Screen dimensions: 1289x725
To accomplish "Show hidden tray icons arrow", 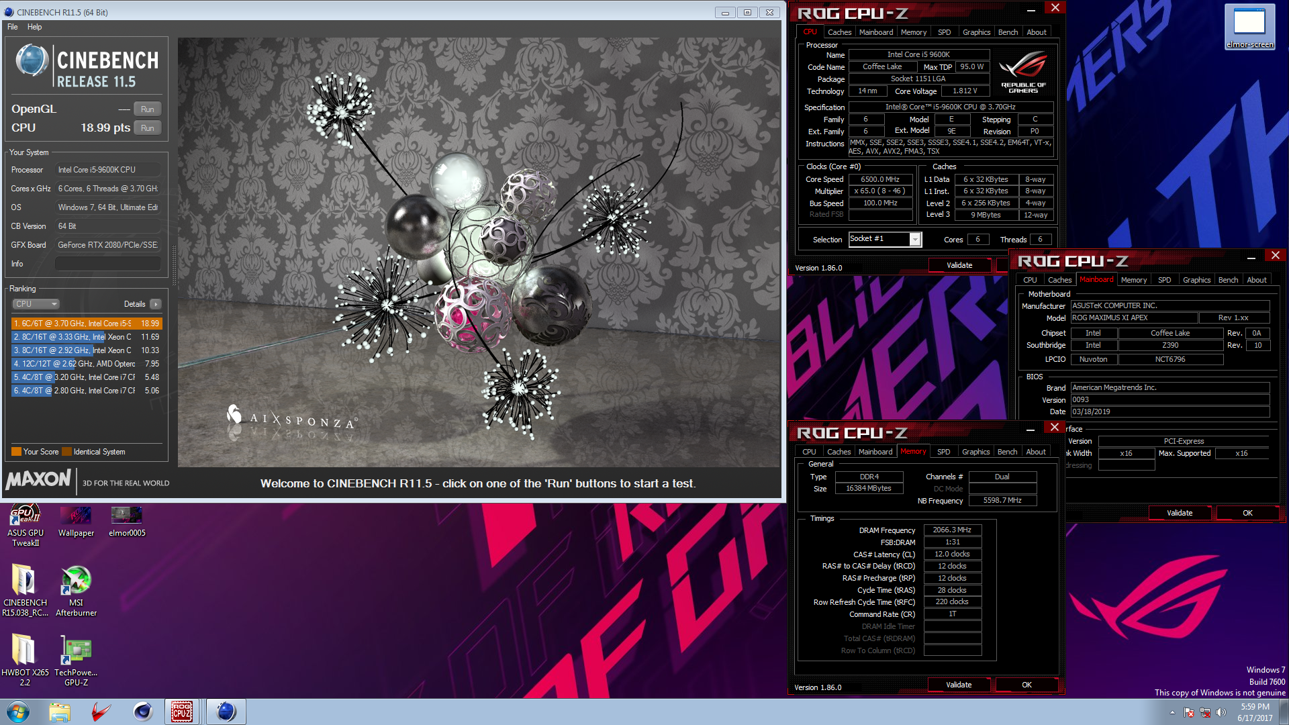I will click(x=1172, y=712).
